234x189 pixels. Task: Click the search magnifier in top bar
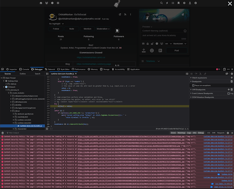(x=162, y=3)
